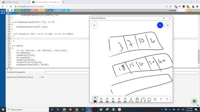Click the browser reload button

11,7
